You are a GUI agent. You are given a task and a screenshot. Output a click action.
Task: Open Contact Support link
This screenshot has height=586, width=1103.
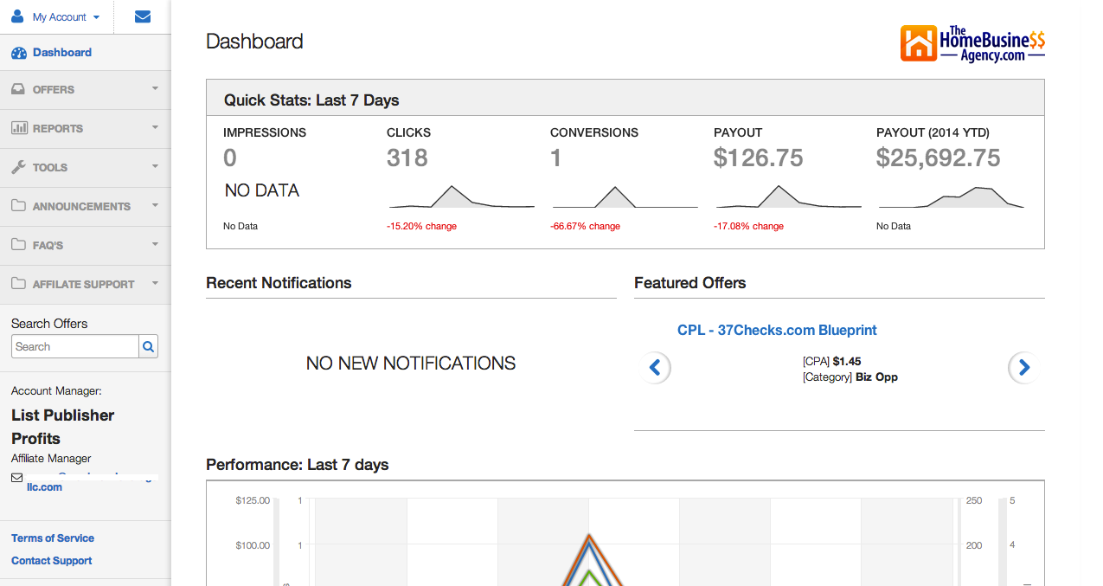(52, 561)
